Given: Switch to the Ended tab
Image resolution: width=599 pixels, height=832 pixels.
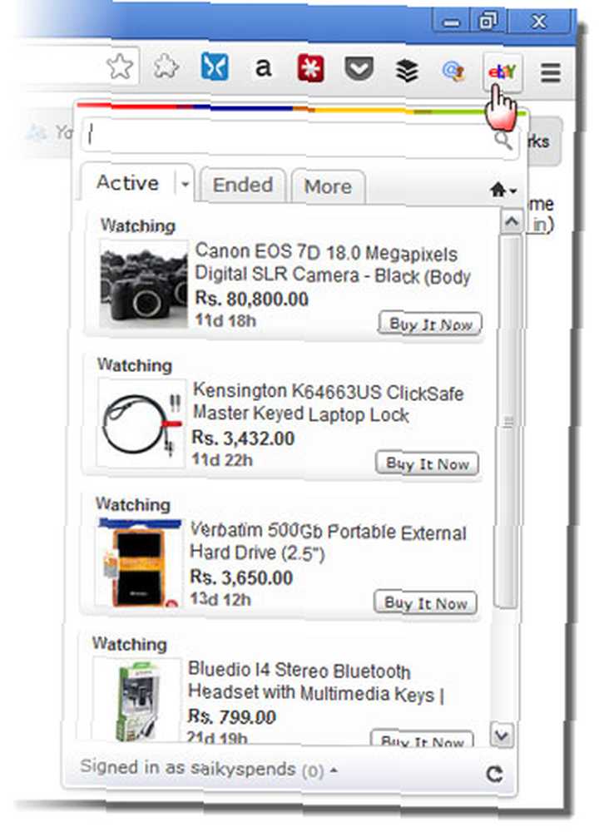Looking at the screenshot, I should point(242,186).
